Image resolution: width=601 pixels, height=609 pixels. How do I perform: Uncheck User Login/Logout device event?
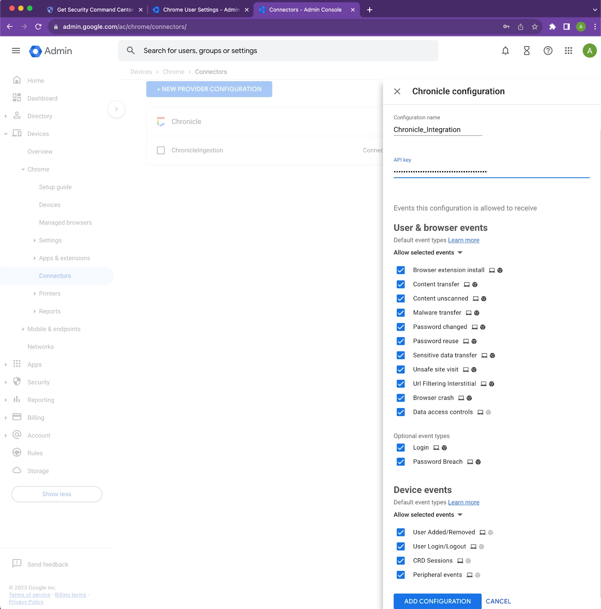401,547
